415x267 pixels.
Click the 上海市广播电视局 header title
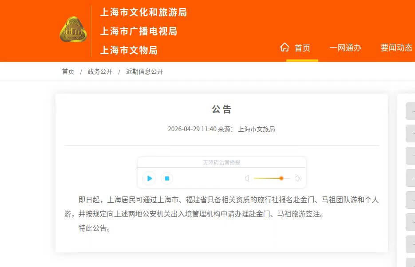(138, 31)
